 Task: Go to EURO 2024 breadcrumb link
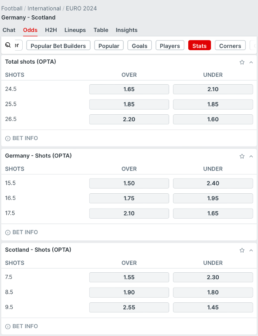coord(81,8)
